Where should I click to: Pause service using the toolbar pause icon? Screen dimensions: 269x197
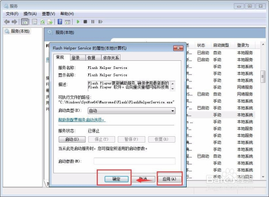point(93,22)
